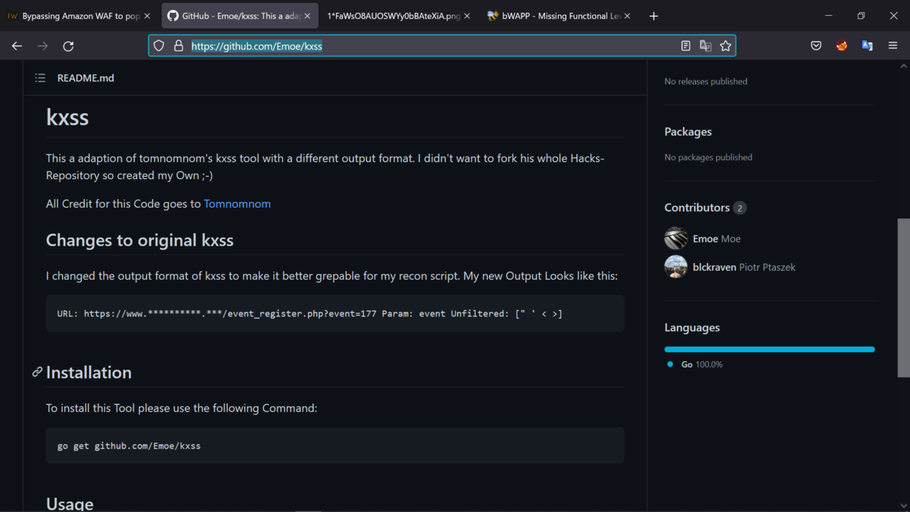Screen dimensions: 910x512
Task: Open the Pocket save icon
Action: (x=816, y=46)
